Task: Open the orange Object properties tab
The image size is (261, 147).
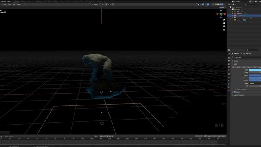Action: click(x=229, y=78)
